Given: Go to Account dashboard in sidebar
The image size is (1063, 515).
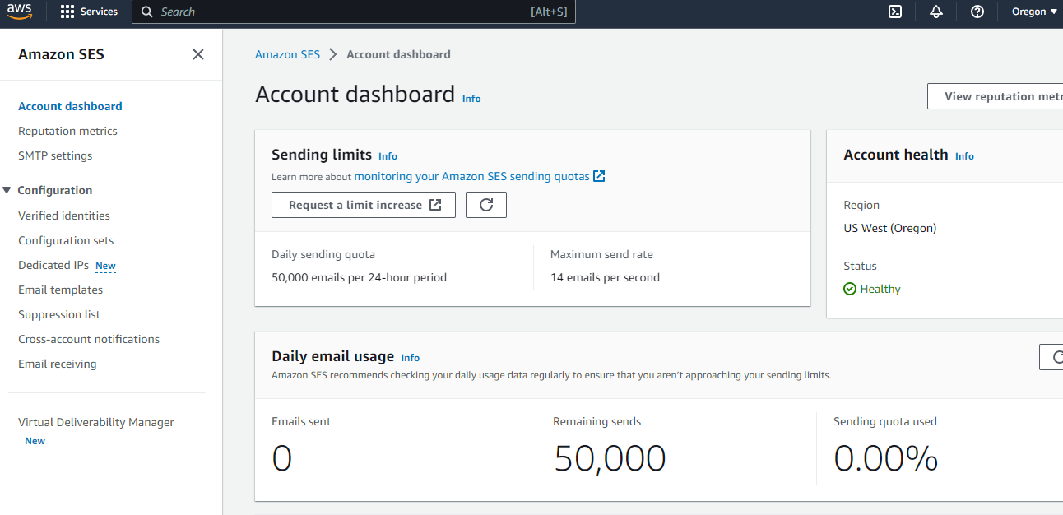Looking at the screenshot, I should pyautogui.click(x=70, y=106).
